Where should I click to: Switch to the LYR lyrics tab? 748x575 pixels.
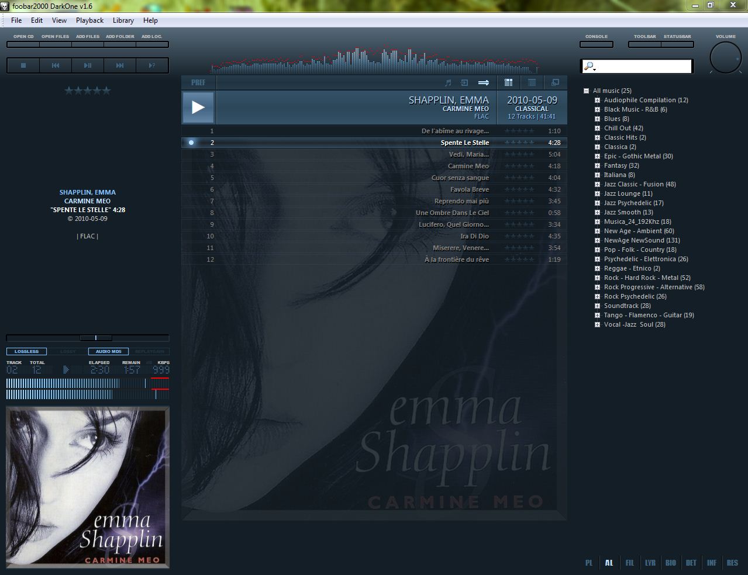click(x=650, y=563)
